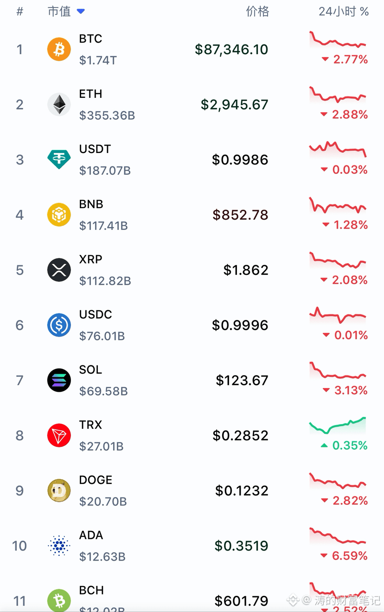This screenshot has width=384, height=612.
Task: View the TRX green sparkline chart
Action: pyautogui.click(x=338, y=425)
